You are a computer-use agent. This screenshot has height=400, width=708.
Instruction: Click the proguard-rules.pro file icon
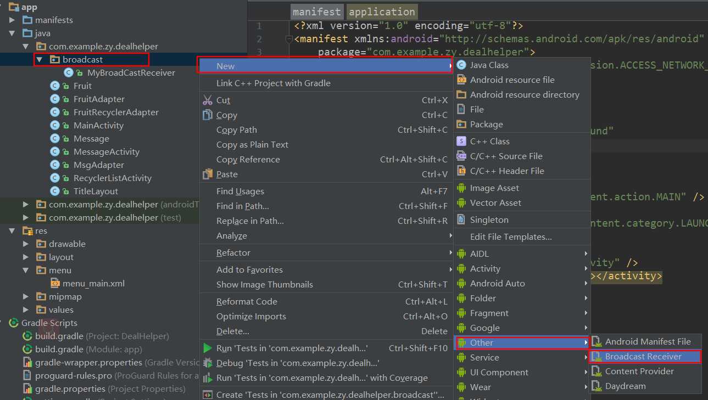click(27, 375)
